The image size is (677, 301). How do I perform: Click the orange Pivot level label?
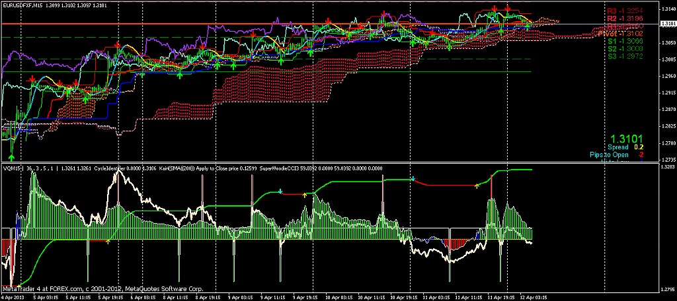pyautogui.click(x=606, y=33)
